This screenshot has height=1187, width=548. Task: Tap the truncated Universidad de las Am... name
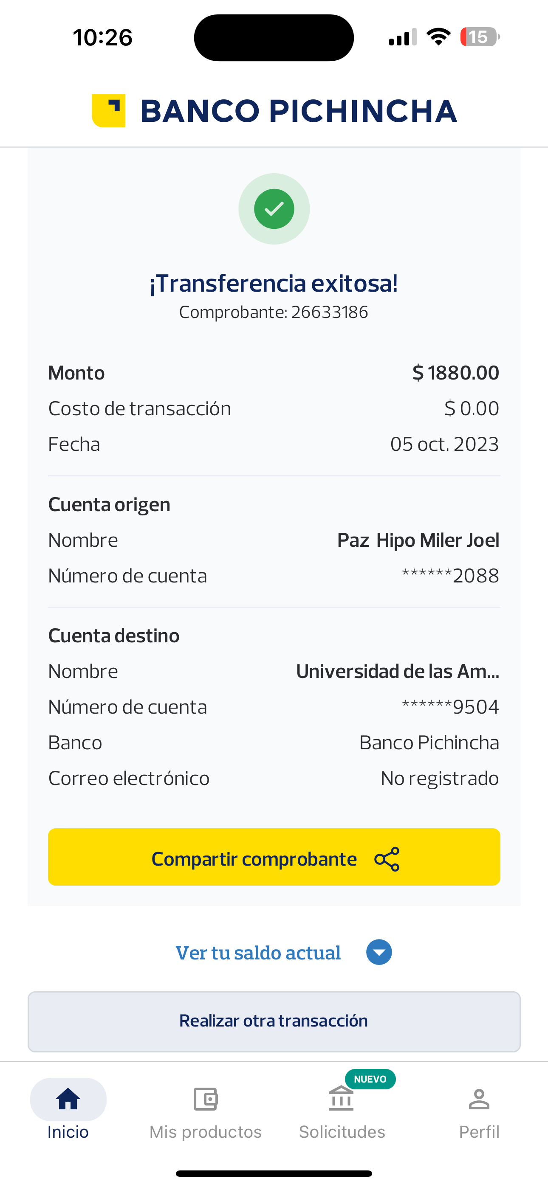tap(397, 671)
